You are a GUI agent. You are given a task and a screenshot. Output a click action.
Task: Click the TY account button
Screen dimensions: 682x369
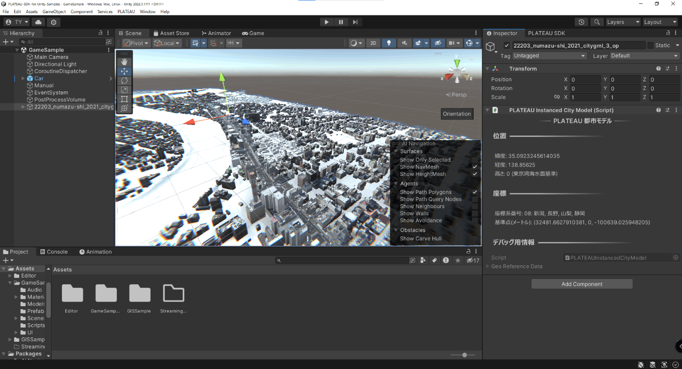click(17, 22)
